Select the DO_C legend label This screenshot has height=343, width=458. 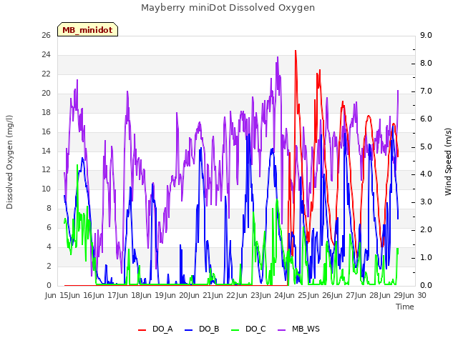pyautogui.click(x=255, y=329)
